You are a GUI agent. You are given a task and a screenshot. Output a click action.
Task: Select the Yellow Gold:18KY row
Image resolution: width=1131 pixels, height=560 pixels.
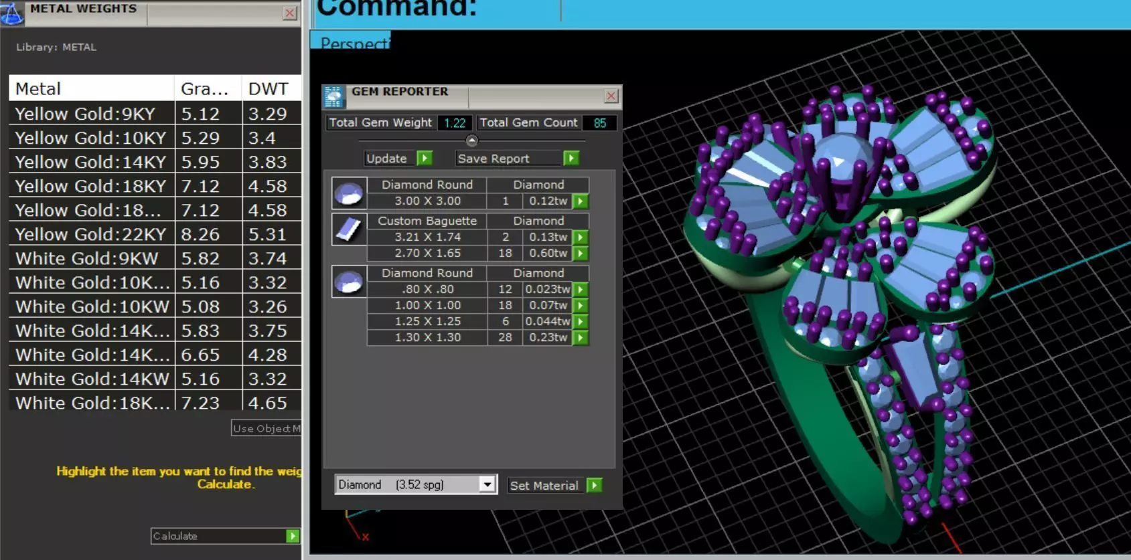click(155, 186)
